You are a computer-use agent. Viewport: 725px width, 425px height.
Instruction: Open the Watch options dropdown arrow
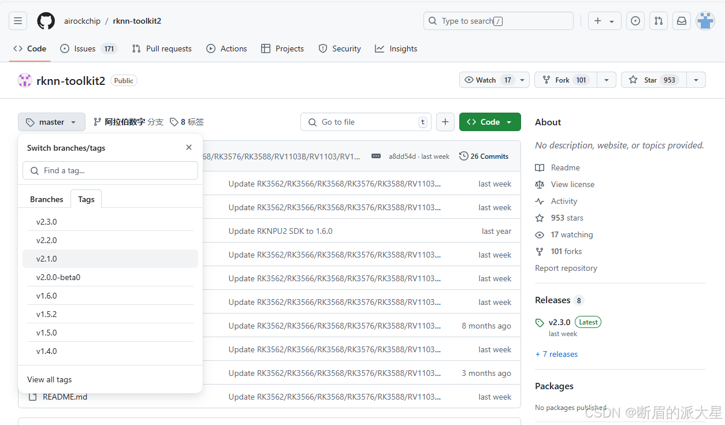point(523,80)
